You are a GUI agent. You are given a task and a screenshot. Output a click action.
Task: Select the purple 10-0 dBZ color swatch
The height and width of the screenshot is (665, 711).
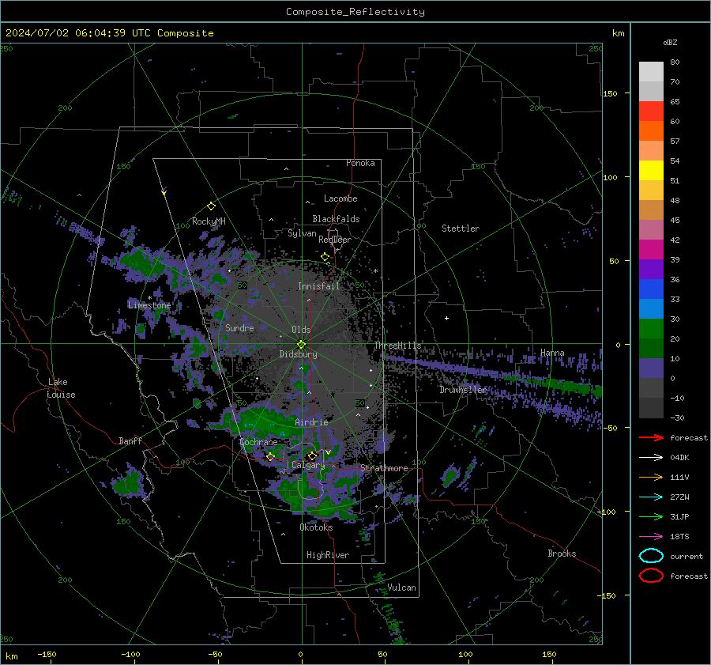click(651, 368)
